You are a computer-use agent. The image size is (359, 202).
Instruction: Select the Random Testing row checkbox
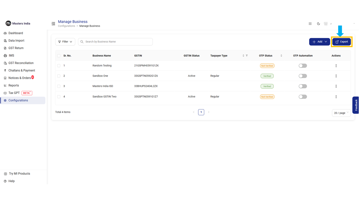click(x=59, y=66)
